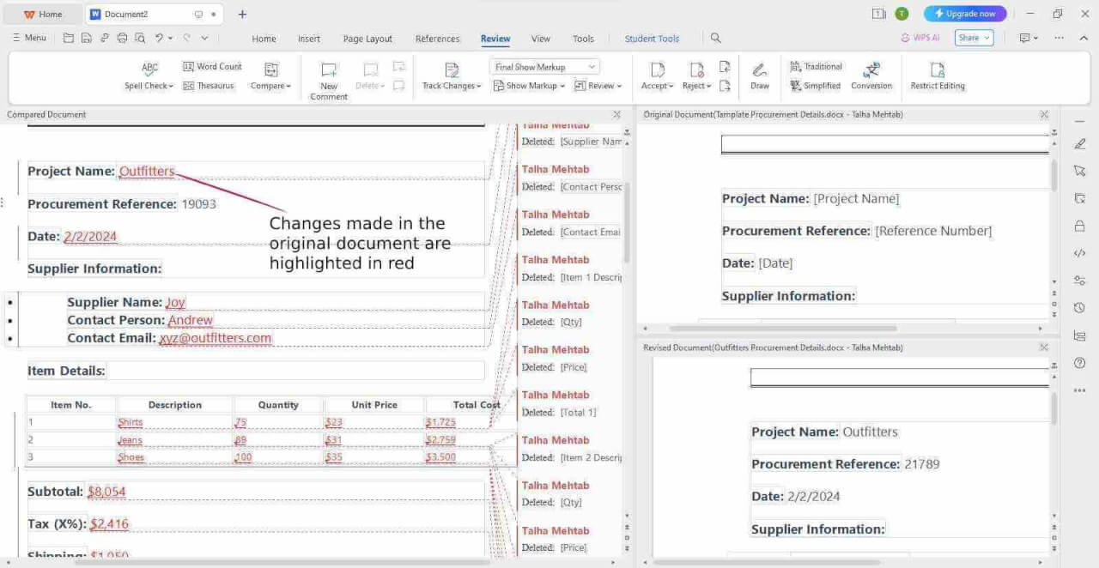
Task: Open the Reject dropdown arrow
Action: click(x=710, y=85)
